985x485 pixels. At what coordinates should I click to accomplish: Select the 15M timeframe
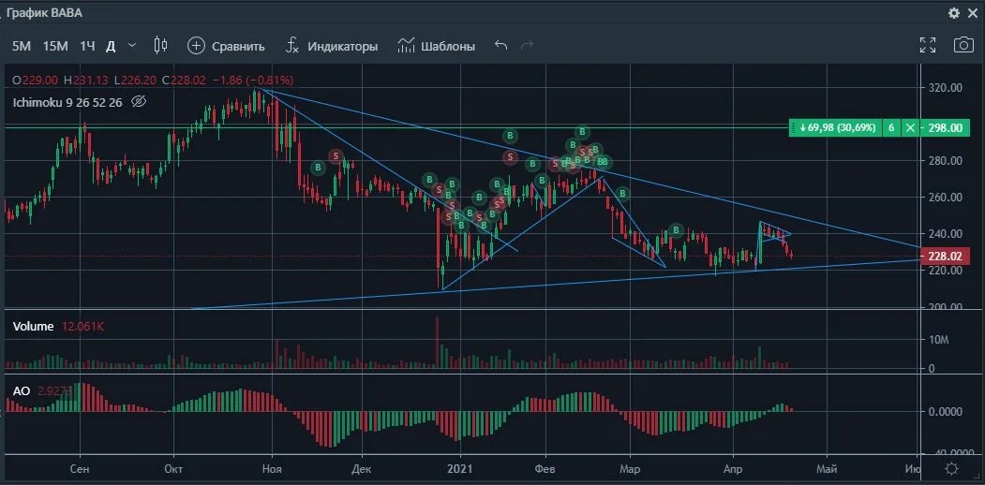[55, 46]
